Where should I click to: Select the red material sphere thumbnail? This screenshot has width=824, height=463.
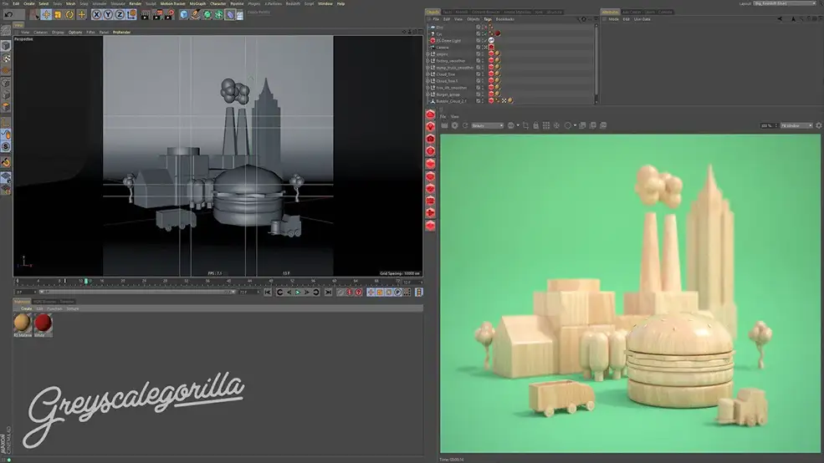coord(44,323)
